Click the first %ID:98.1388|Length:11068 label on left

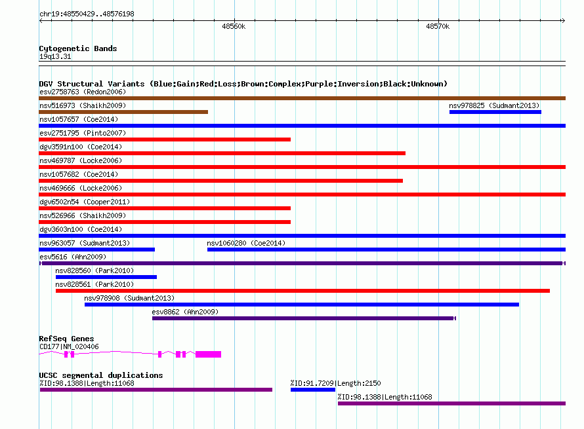(87, 383)
